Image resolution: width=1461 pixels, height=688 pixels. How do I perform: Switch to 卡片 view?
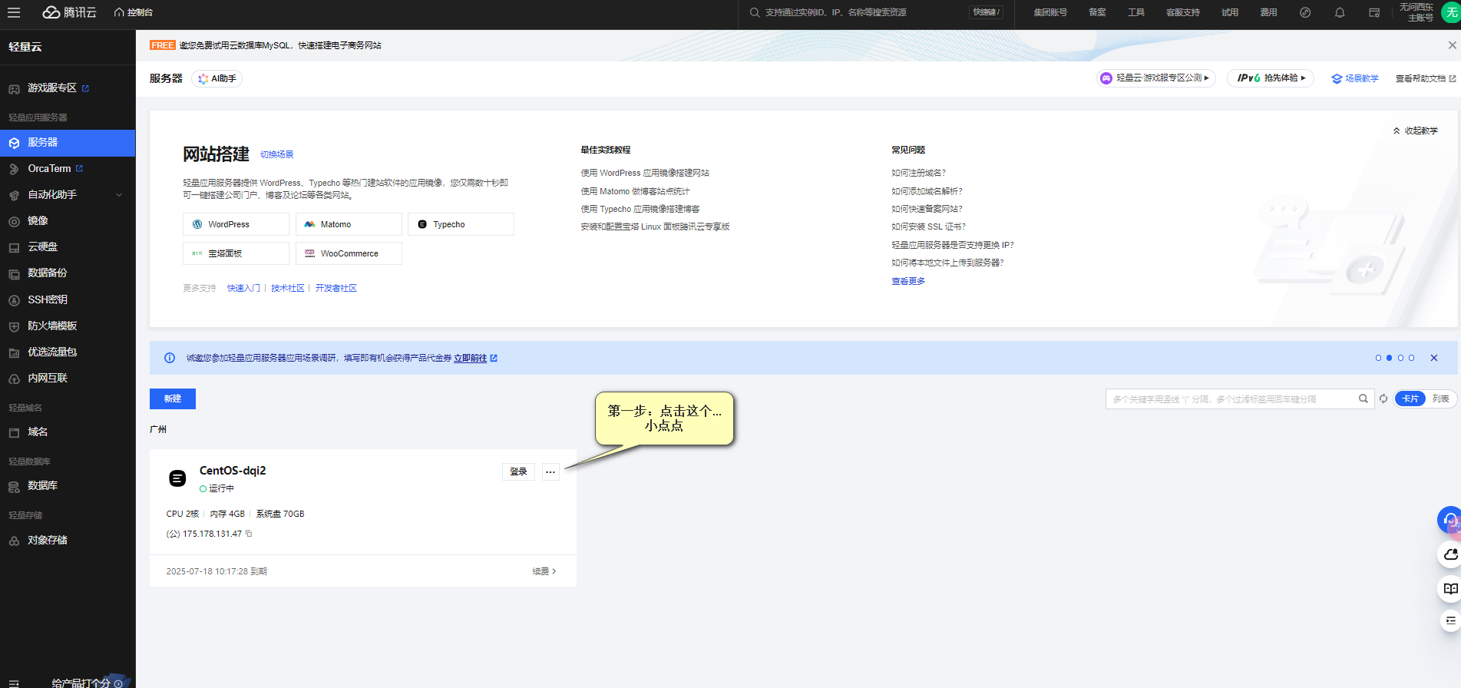coord(1410,399)
